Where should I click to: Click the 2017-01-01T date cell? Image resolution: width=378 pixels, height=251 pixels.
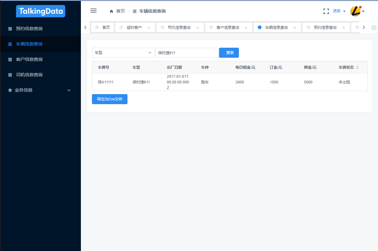point(178,82)
